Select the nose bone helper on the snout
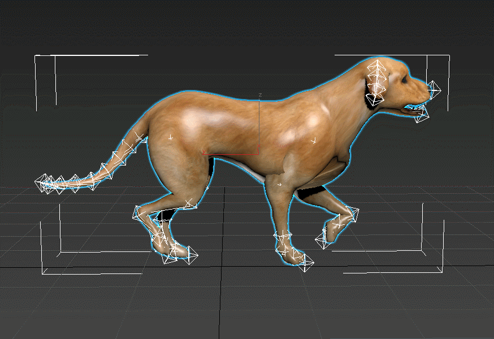Screen dimensions: 494x339 [434, 90]
